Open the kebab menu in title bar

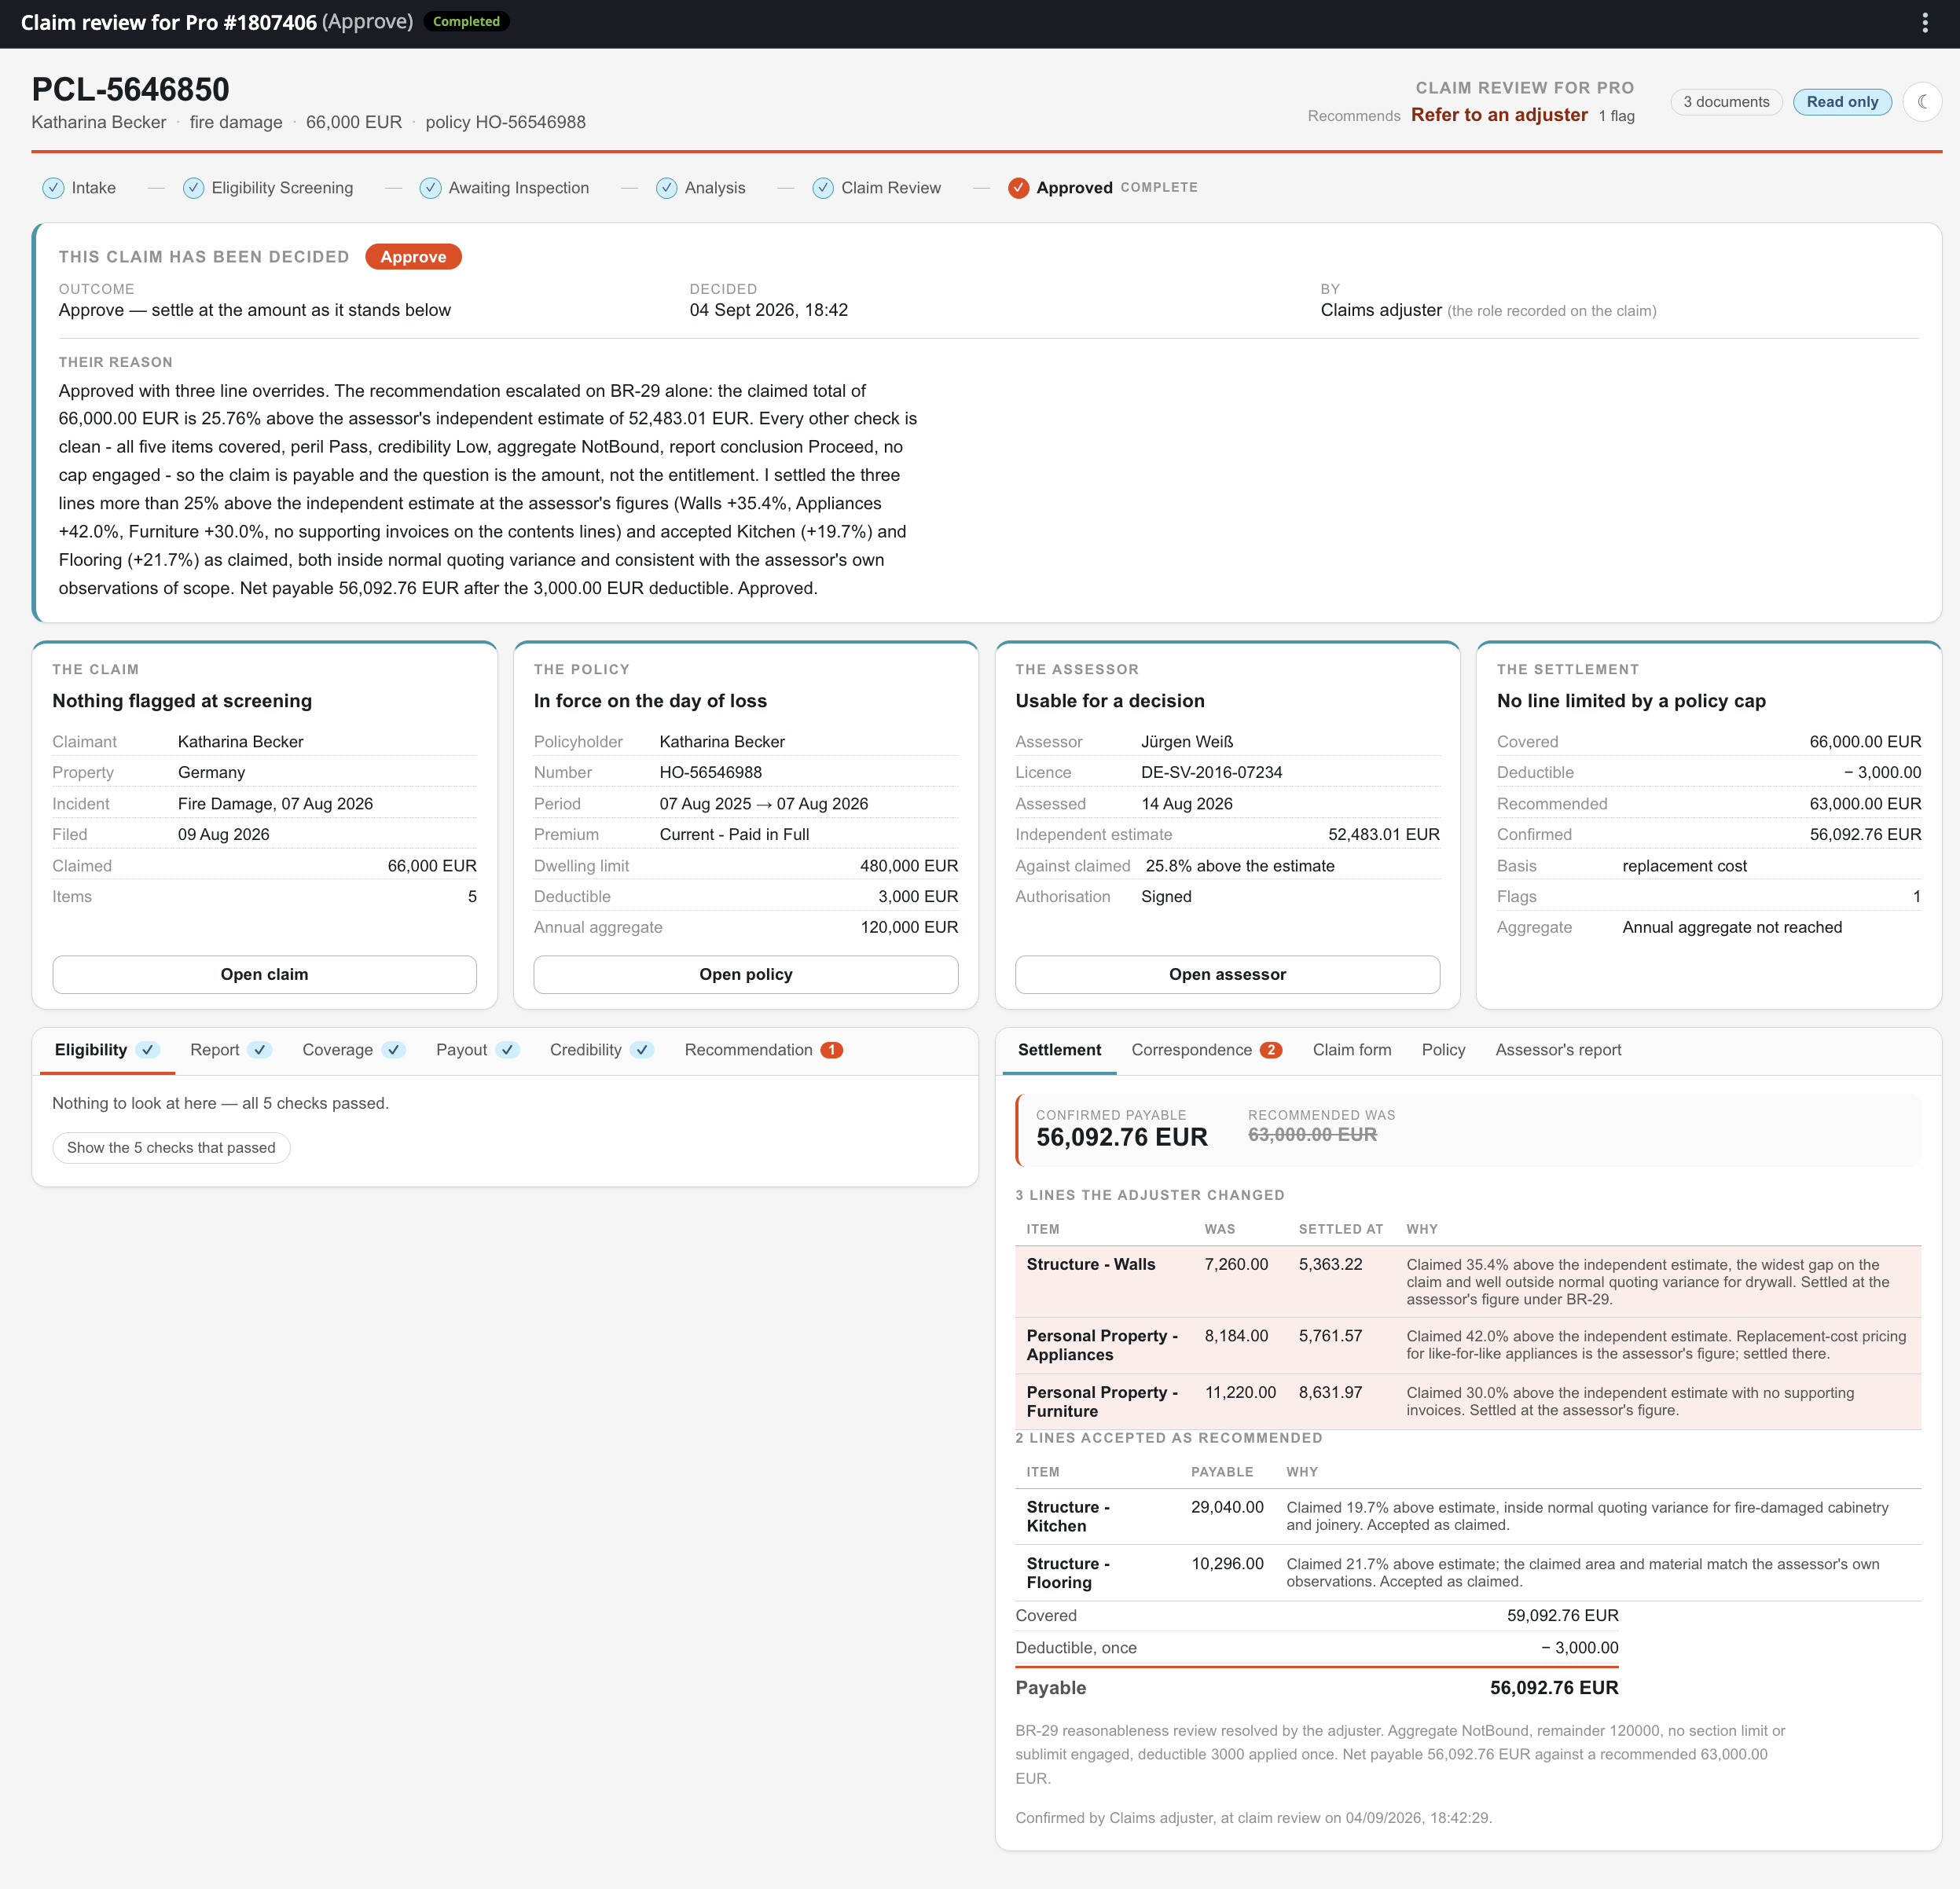click(1924, 22)
